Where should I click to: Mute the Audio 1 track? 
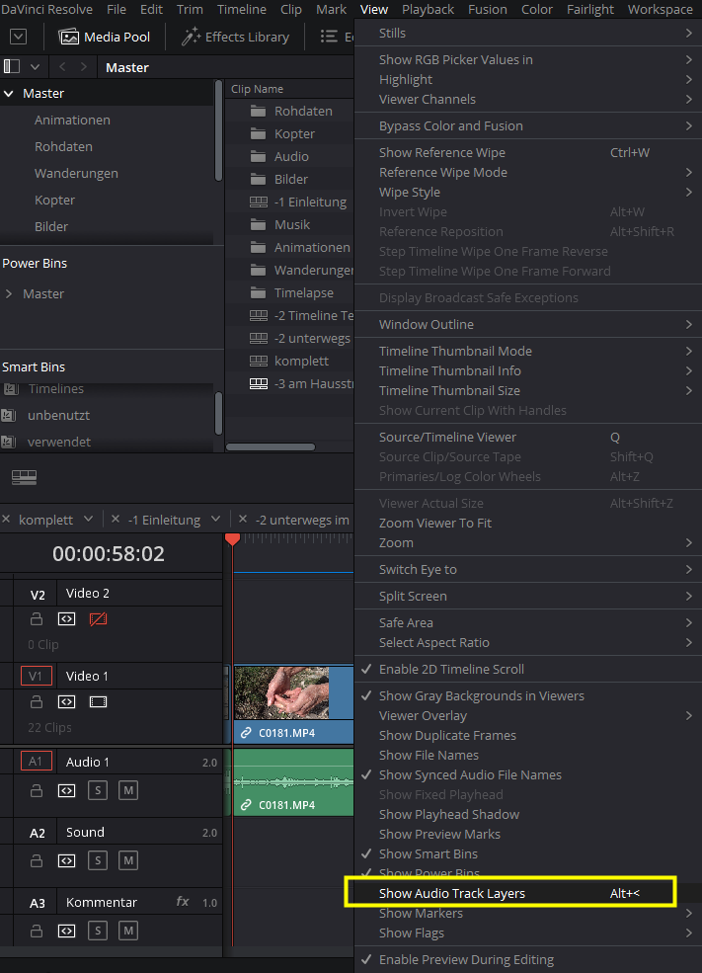(127, 790)
